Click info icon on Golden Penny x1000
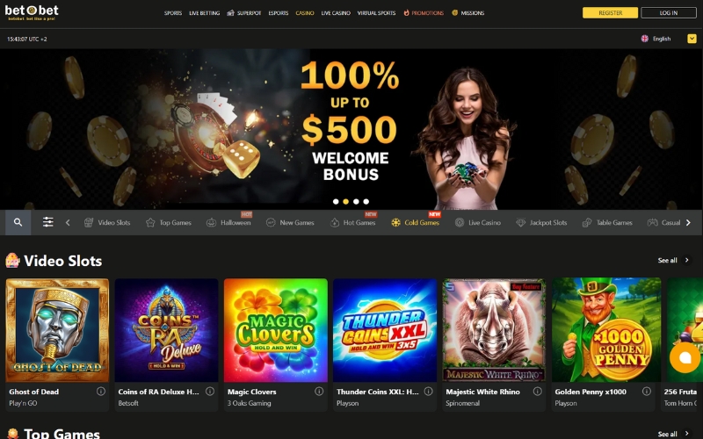The image size is (703, 439). pyautogui.click(x=647, y=391)
